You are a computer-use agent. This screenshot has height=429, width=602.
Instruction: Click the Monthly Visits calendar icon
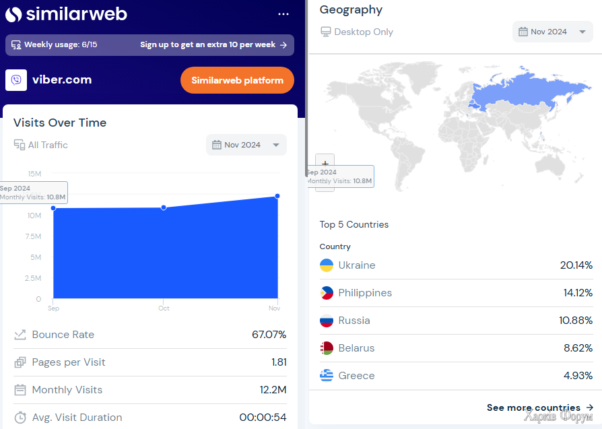20,390
